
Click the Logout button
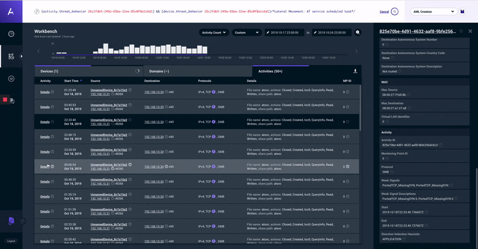(x=11, y=241)
